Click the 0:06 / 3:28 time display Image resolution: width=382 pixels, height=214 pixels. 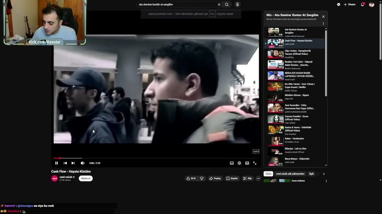click(x=95, y=163)
